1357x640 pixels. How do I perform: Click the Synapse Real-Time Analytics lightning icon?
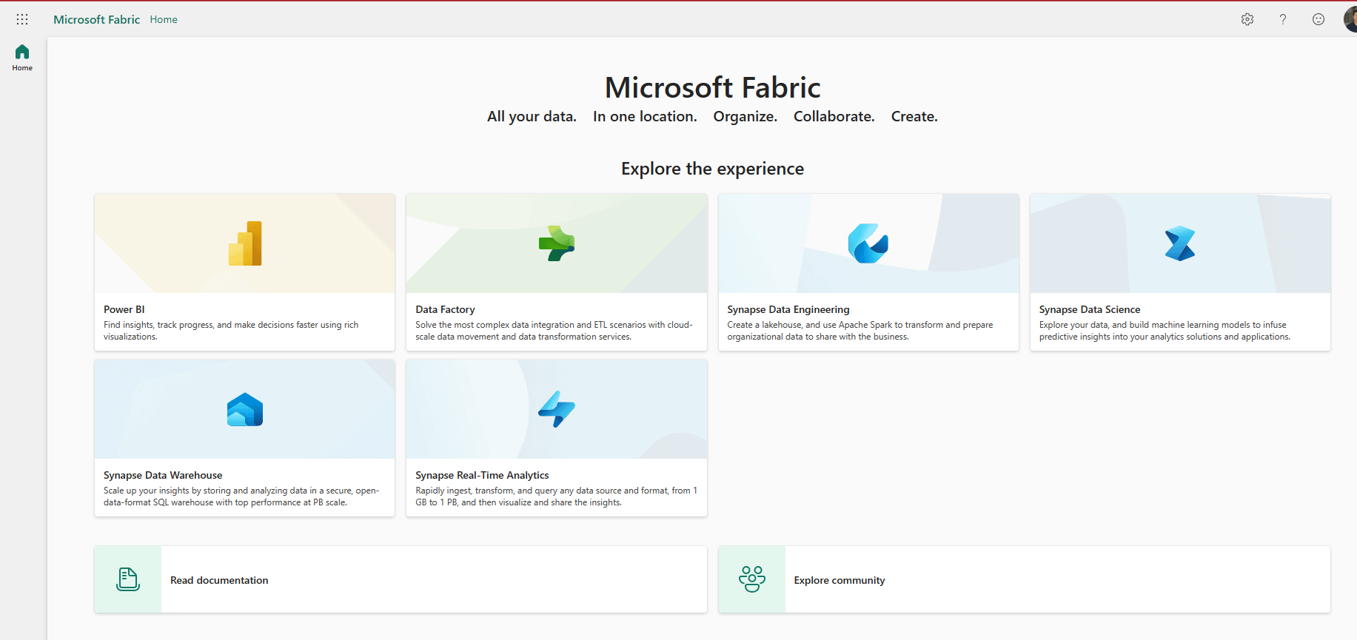tap(557, 409)
